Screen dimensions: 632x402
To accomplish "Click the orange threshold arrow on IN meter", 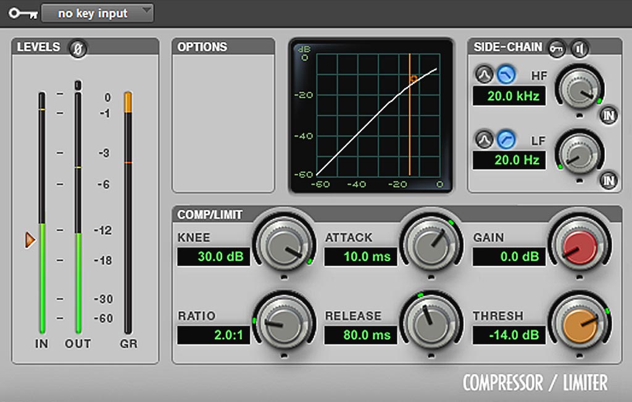I will pyautogui.click(x=30, y=240).
